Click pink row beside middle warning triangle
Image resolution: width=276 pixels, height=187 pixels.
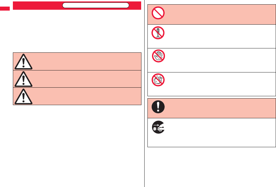[x=86, y=79]
